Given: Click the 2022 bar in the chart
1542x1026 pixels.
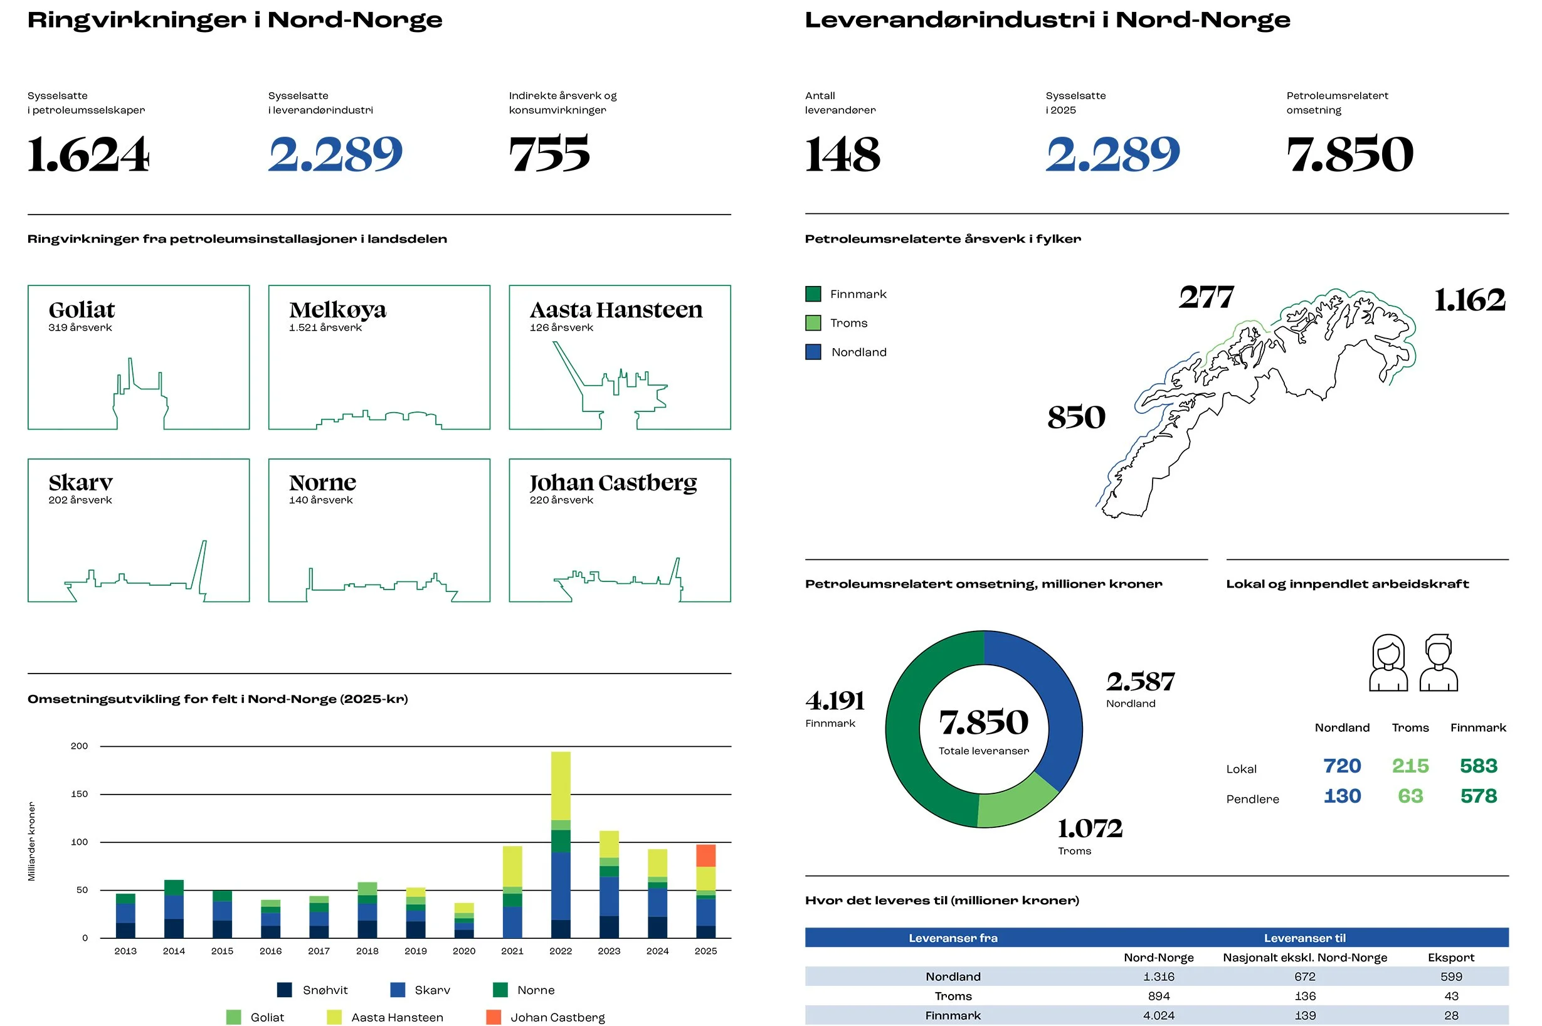Looking at the screenshot, I should pyautogui.click(x=560, y=845).
